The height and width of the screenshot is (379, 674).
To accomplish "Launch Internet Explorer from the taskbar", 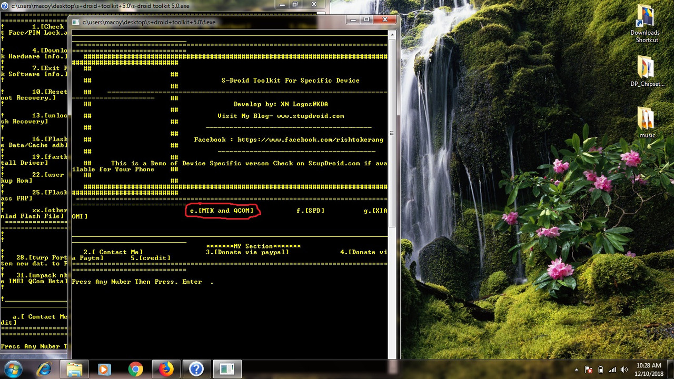I will [43, 370].
